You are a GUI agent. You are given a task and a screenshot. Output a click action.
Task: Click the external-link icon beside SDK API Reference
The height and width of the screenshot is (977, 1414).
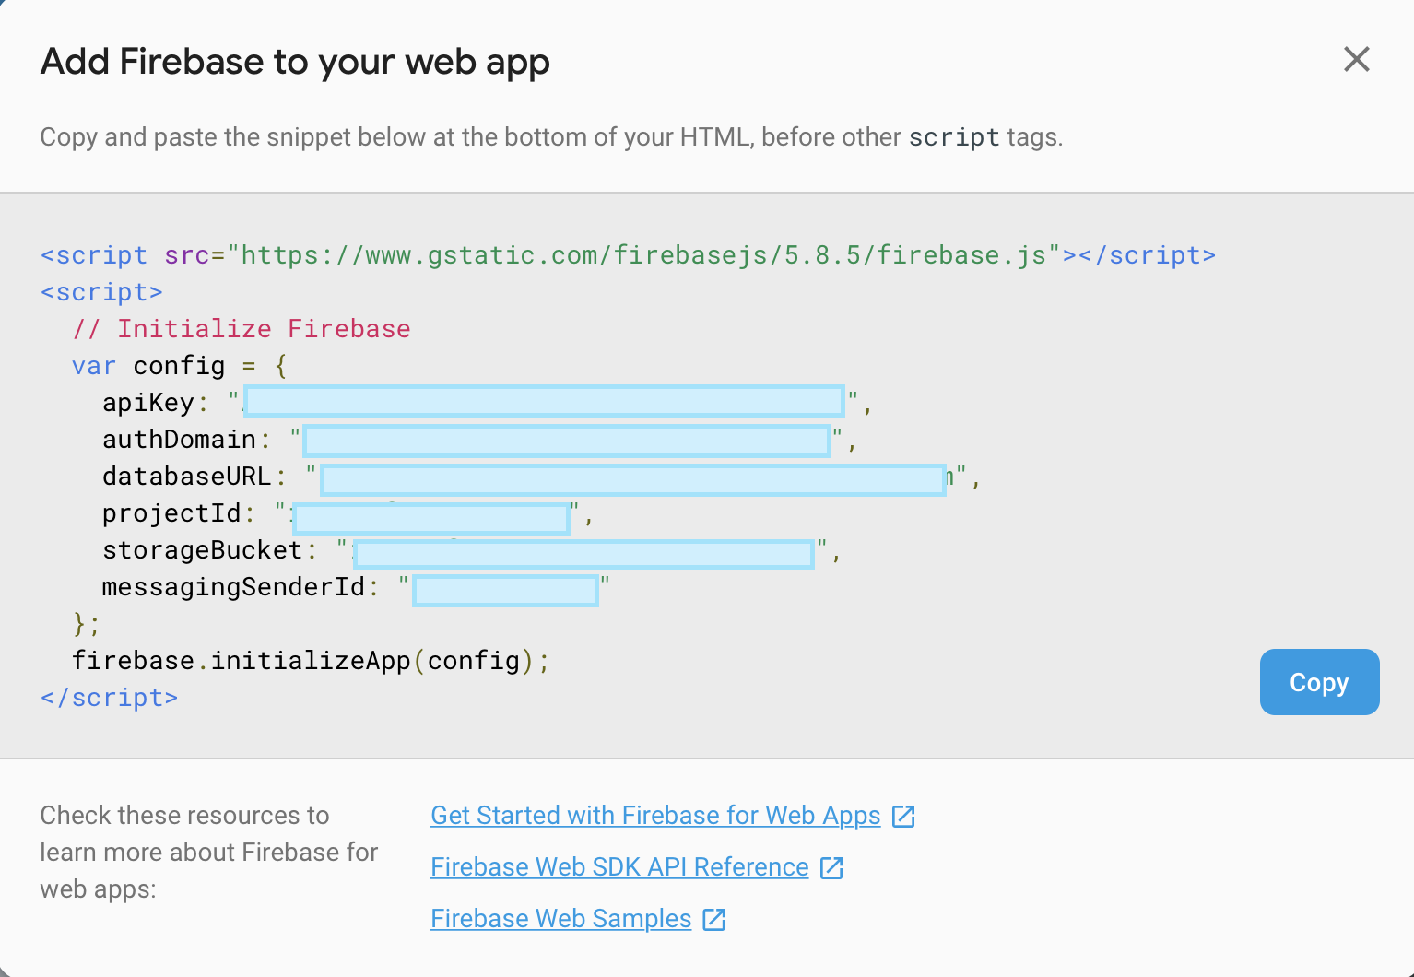[832, 867]
